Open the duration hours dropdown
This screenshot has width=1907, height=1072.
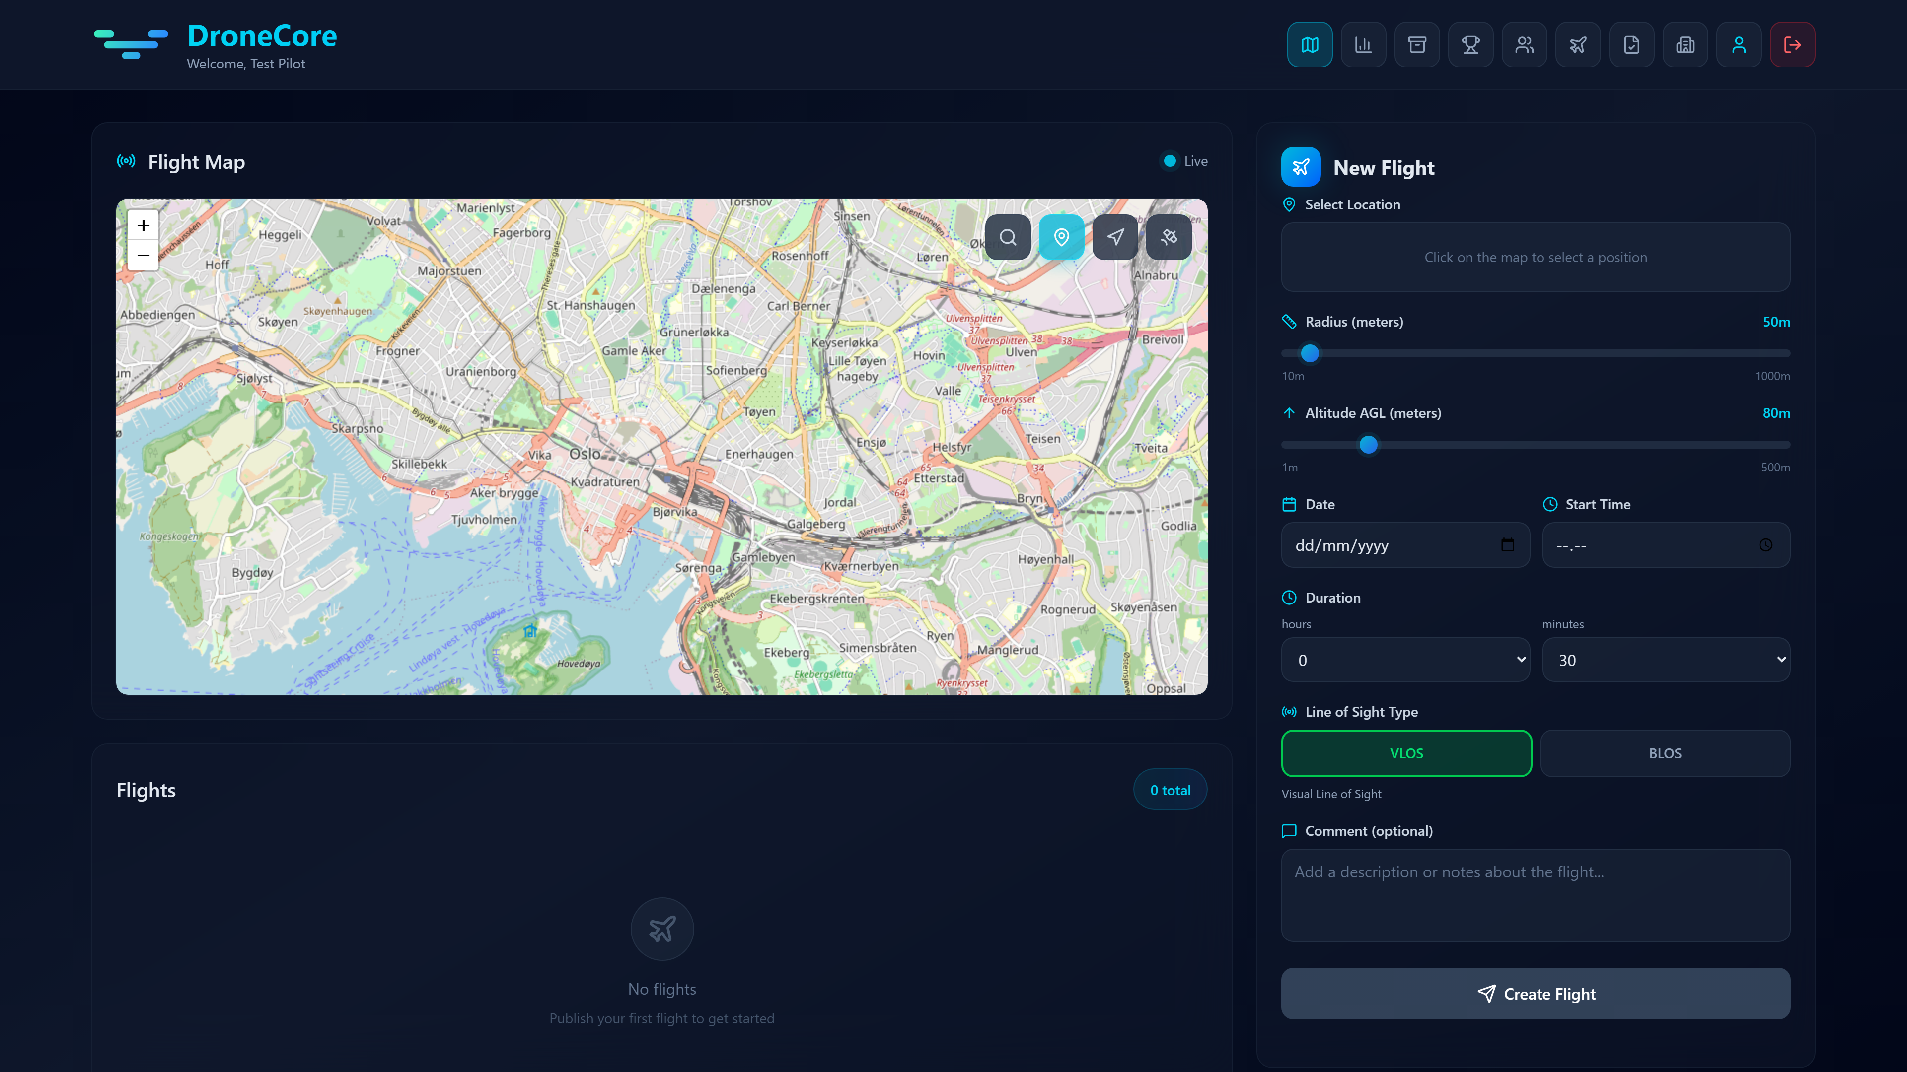click(1405, 660)
